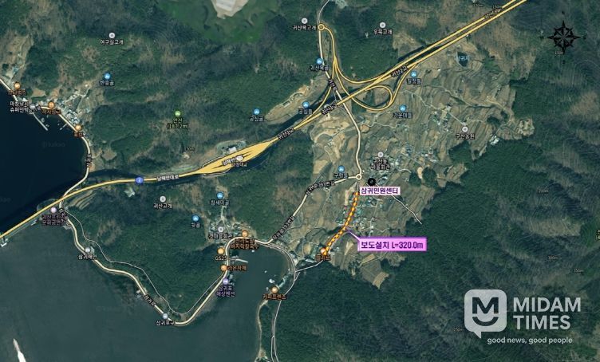Click the orange dashed sidewalk route line
The width and height of the screenshot is (600, 362).
343,222
